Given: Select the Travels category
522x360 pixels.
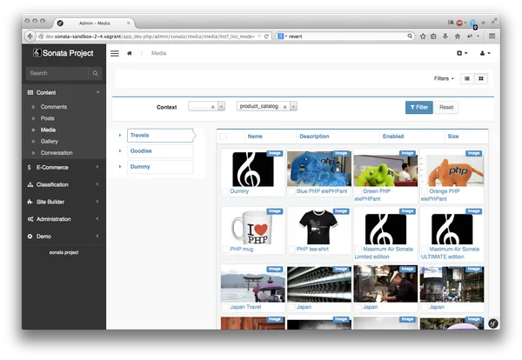Looking at the screenshot, I should [139, 135].
